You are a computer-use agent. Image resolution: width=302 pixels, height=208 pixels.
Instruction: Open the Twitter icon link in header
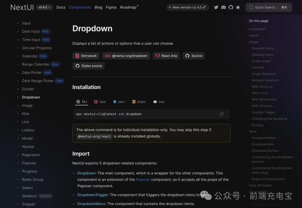[x=216, y=7]
